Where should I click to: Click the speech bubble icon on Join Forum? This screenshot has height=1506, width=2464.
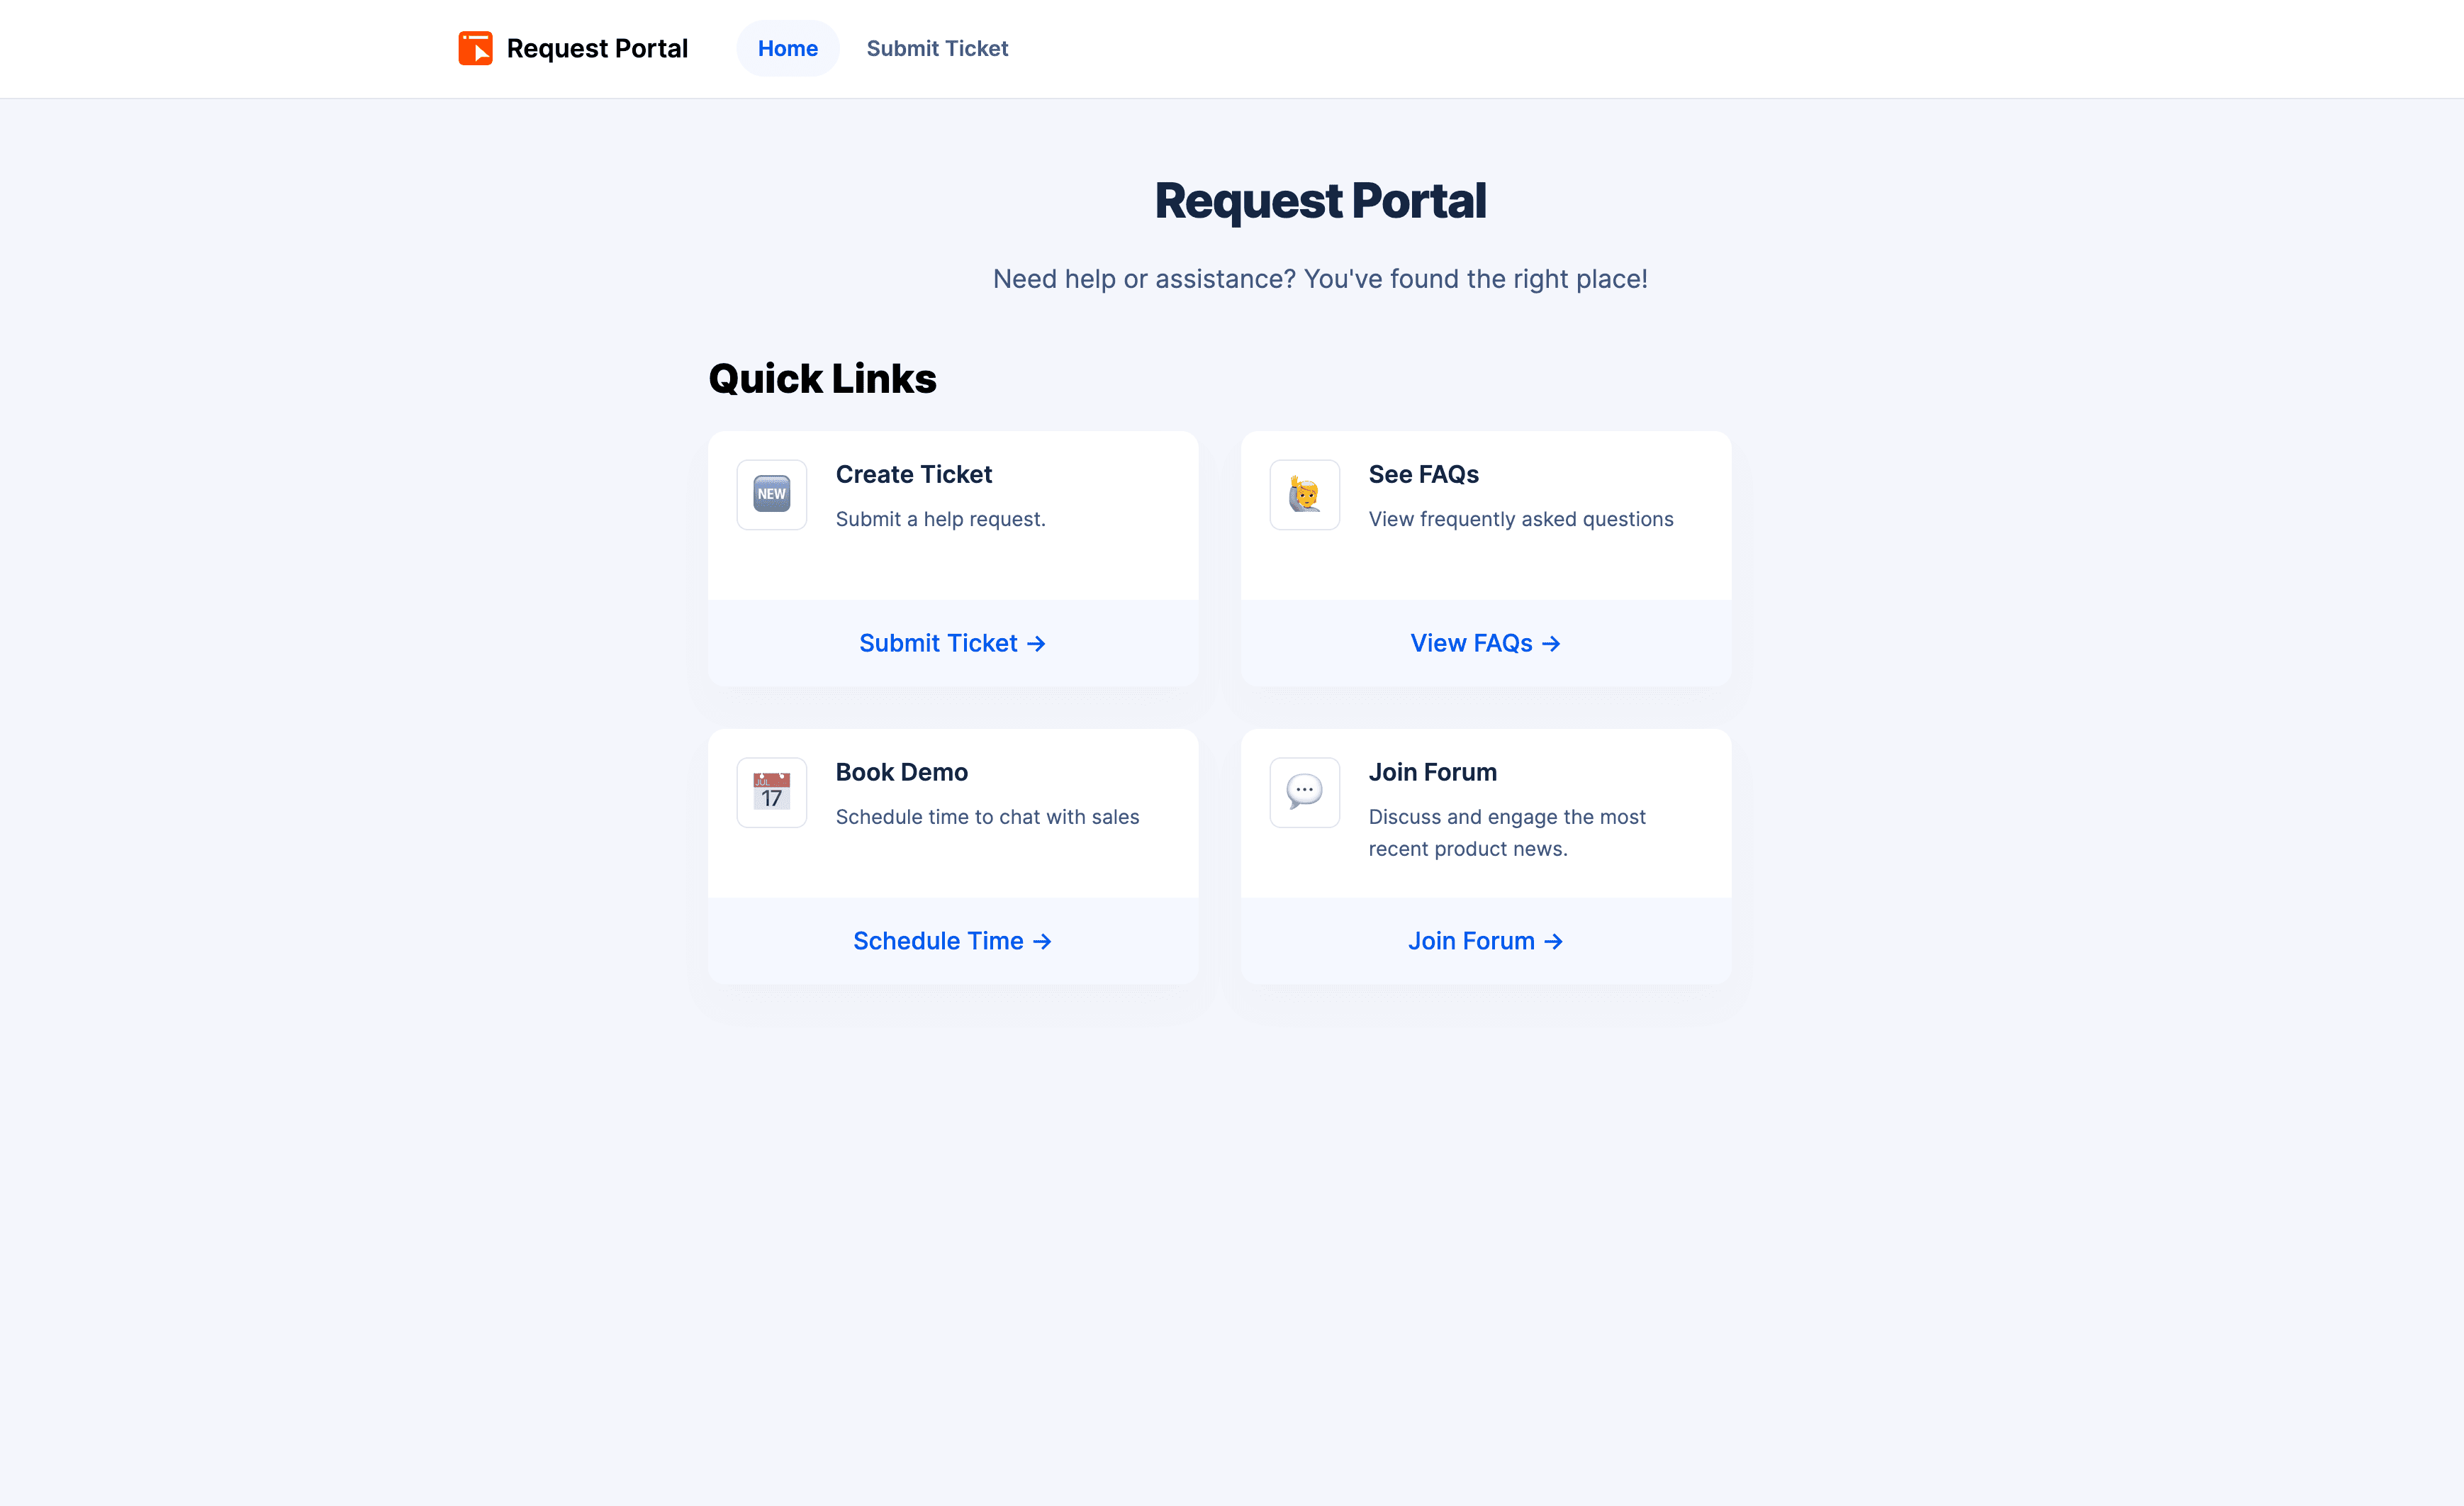(x=1304, y=792)
